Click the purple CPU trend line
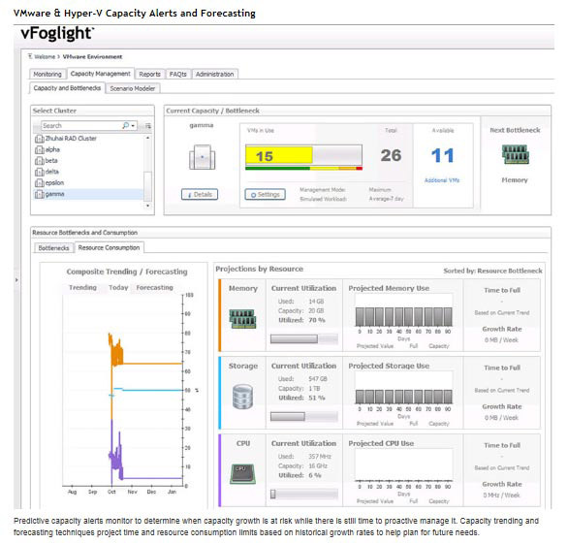The height and width of the screenshot is (544, 568). pos(152,478)
